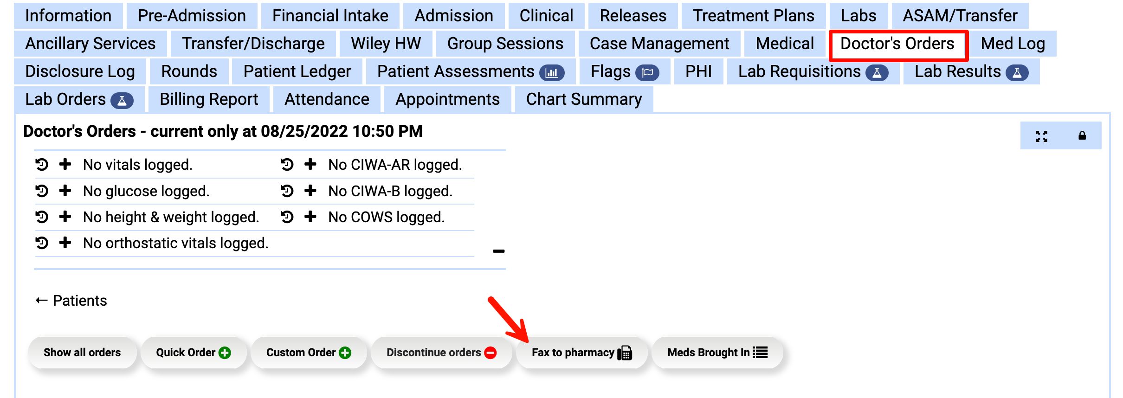Collapse the vitals summary panel
This screenshot has width=1123, height=398.
click(x=498, y=251)
